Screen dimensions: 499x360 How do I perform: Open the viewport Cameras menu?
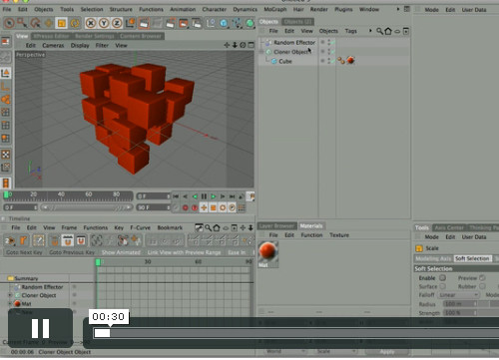point(53,45)
